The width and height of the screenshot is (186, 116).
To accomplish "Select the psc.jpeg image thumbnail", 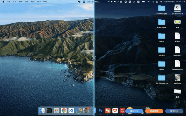I will (x=177, y=78).
